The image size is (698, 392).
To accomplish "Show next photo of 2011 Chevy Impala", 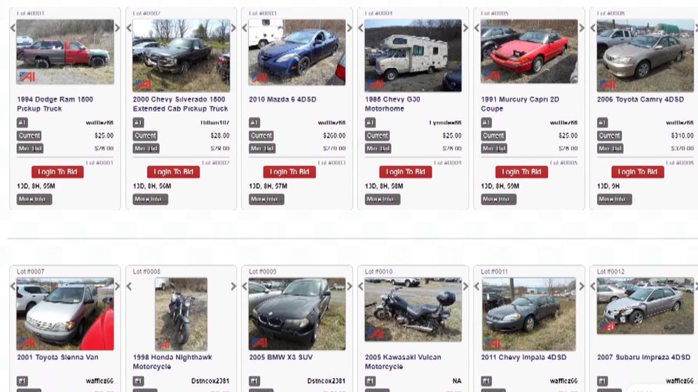I will [582, 286].
